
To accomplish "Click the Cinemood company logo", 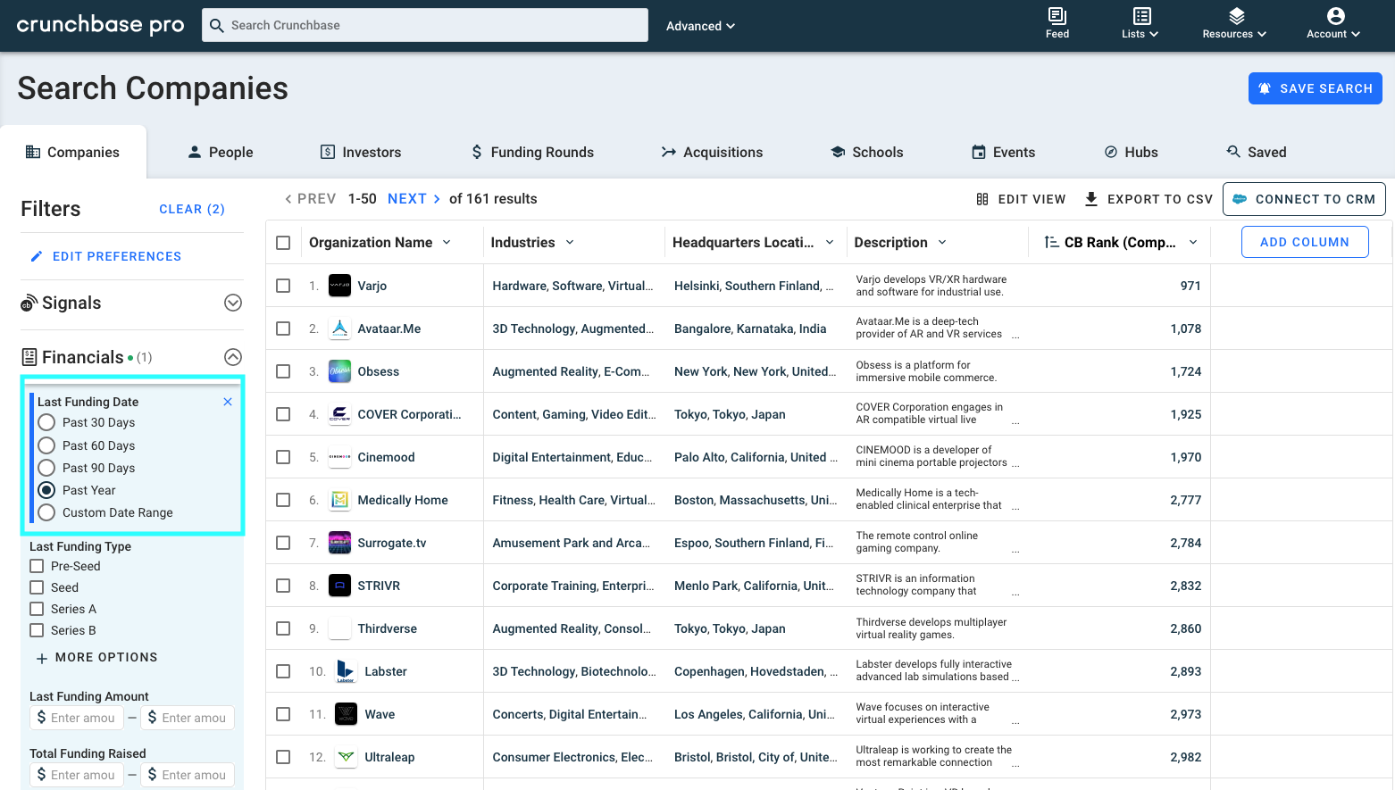I will point(339,457).
